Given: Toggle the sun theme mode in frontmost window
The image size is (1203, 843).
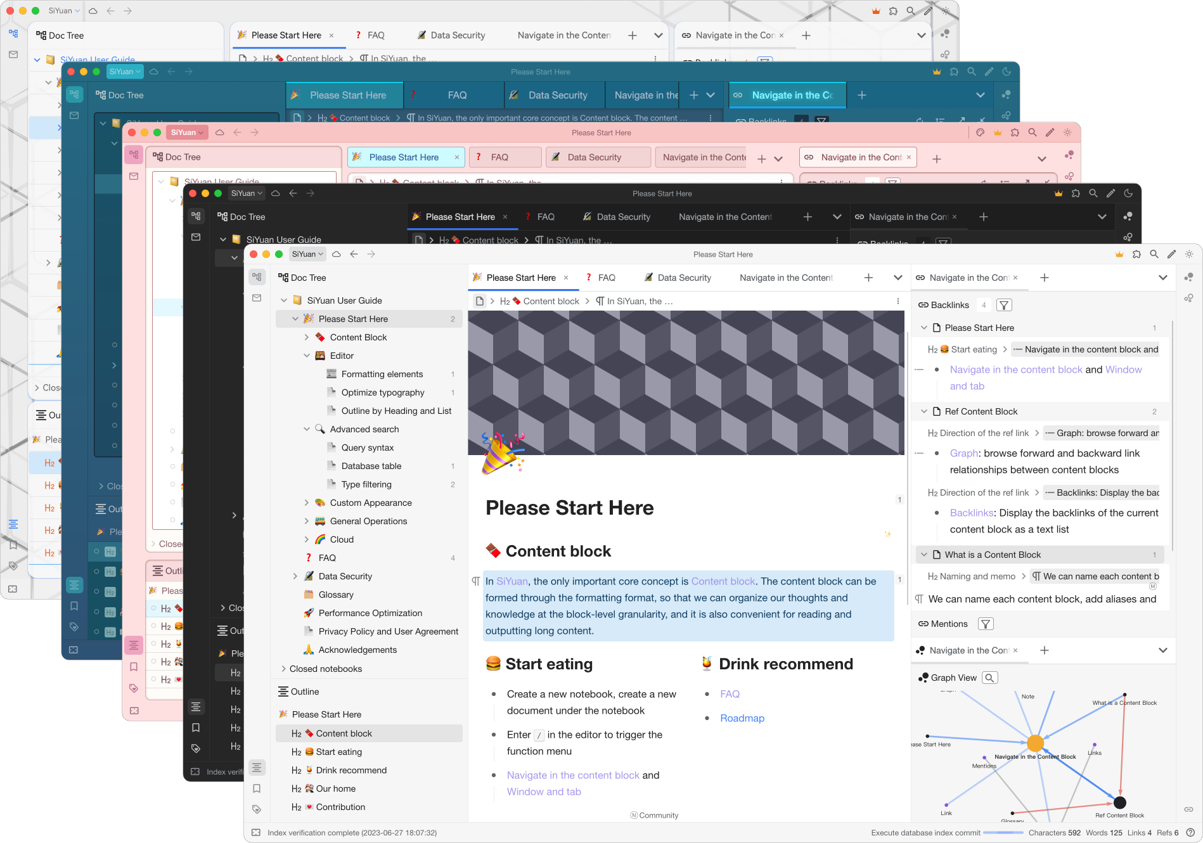Looking at the screenshot, I should pyautogui.click(x=1189, y=254).
